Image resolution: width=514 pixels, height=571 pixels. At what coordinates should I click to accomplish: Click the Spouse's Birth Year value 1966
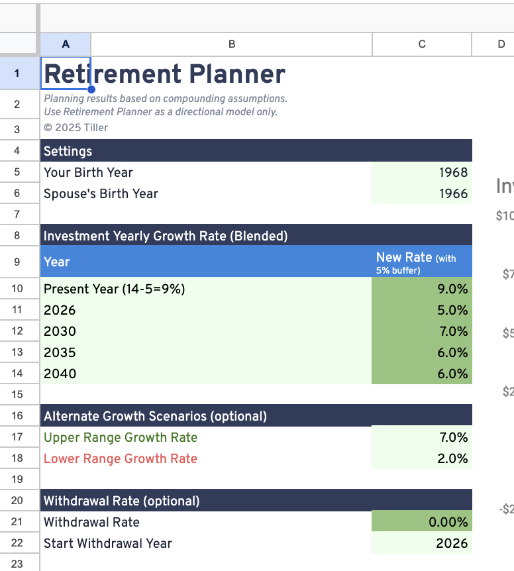coord(422,193)
